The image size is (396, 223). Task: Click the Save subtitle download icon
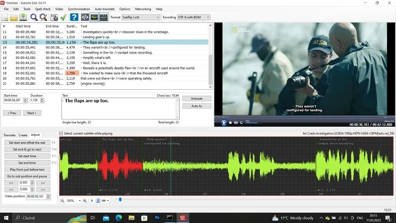[x=23, y=17]
